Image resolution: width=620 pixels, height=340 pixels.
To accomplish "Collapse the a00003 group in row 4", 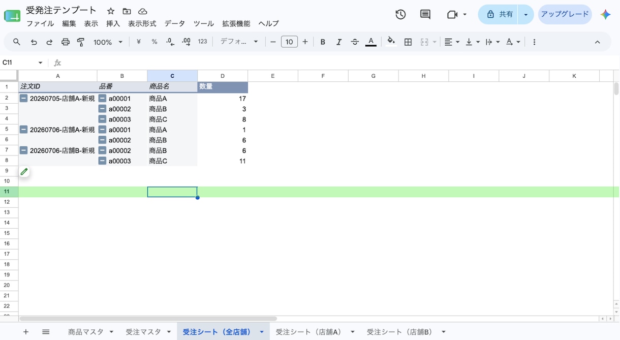I will click(x=102, y=119).
